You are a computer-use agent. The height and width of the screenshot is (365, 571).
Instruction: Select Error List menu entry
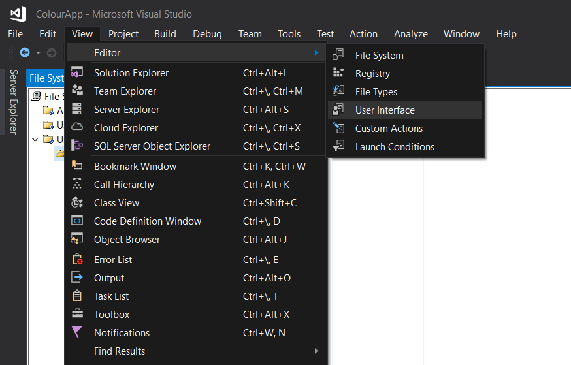pos(196,260)
